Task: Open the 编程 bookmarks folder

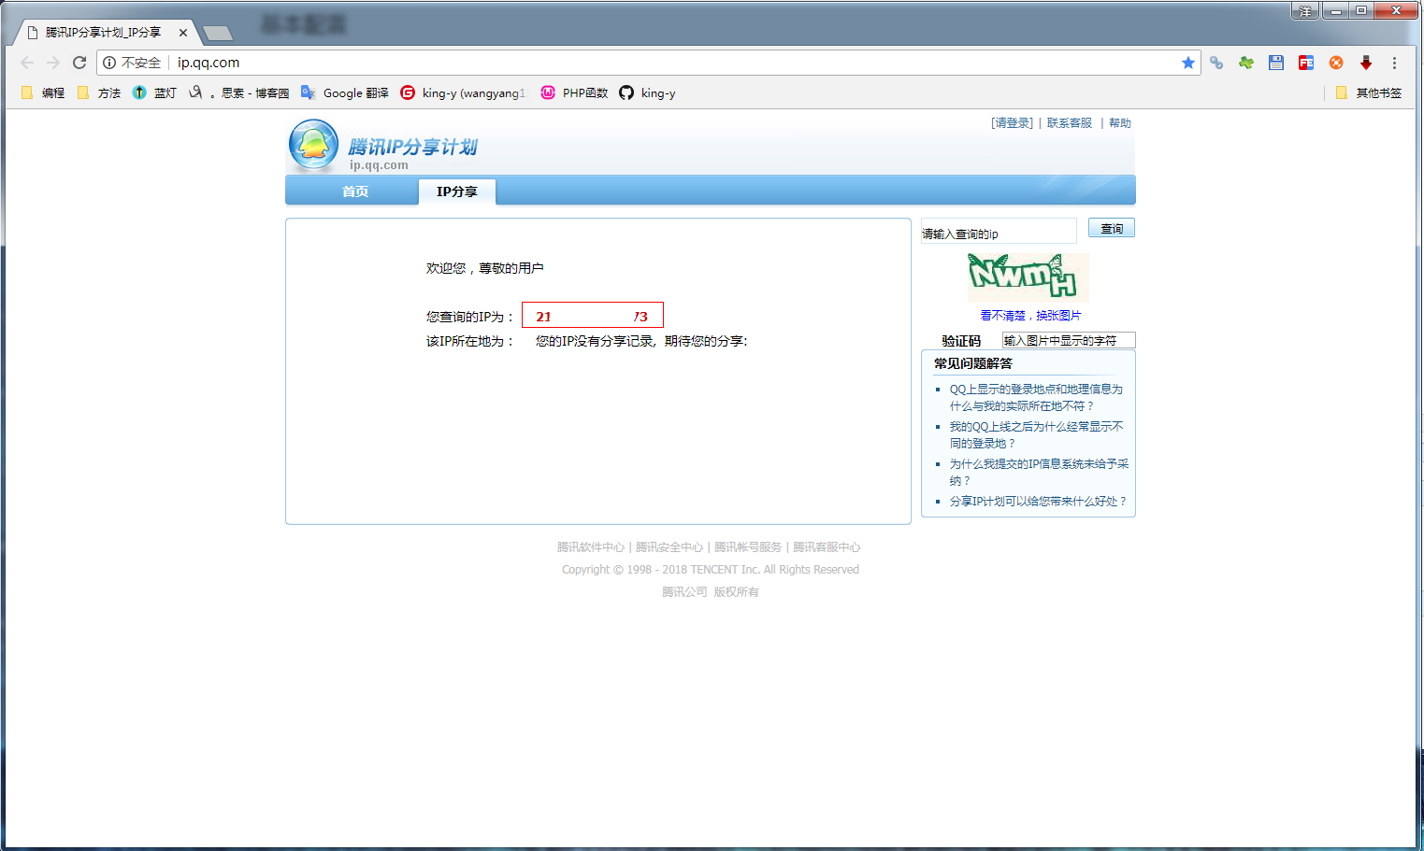Action: coord(43,92)
